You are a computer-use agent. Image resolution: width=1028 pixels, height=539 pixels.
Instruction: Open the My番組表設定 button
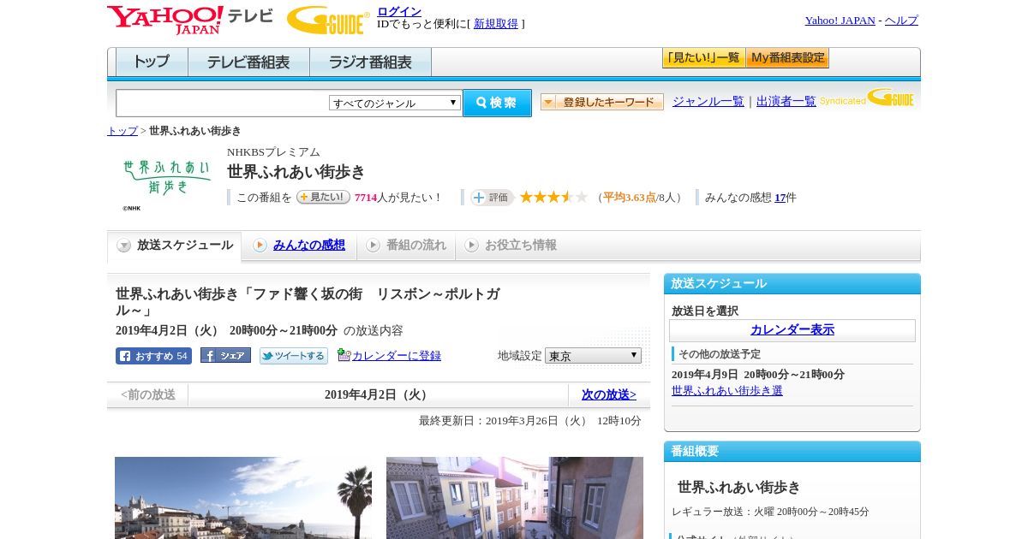coord(787,58)
